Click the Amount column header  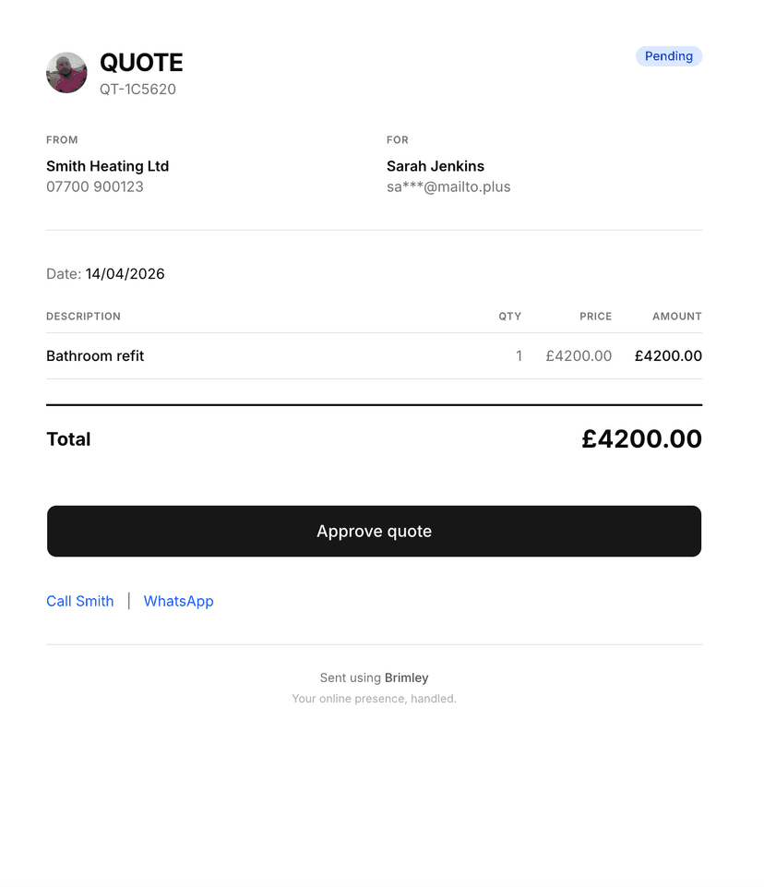tap(677, 317)
